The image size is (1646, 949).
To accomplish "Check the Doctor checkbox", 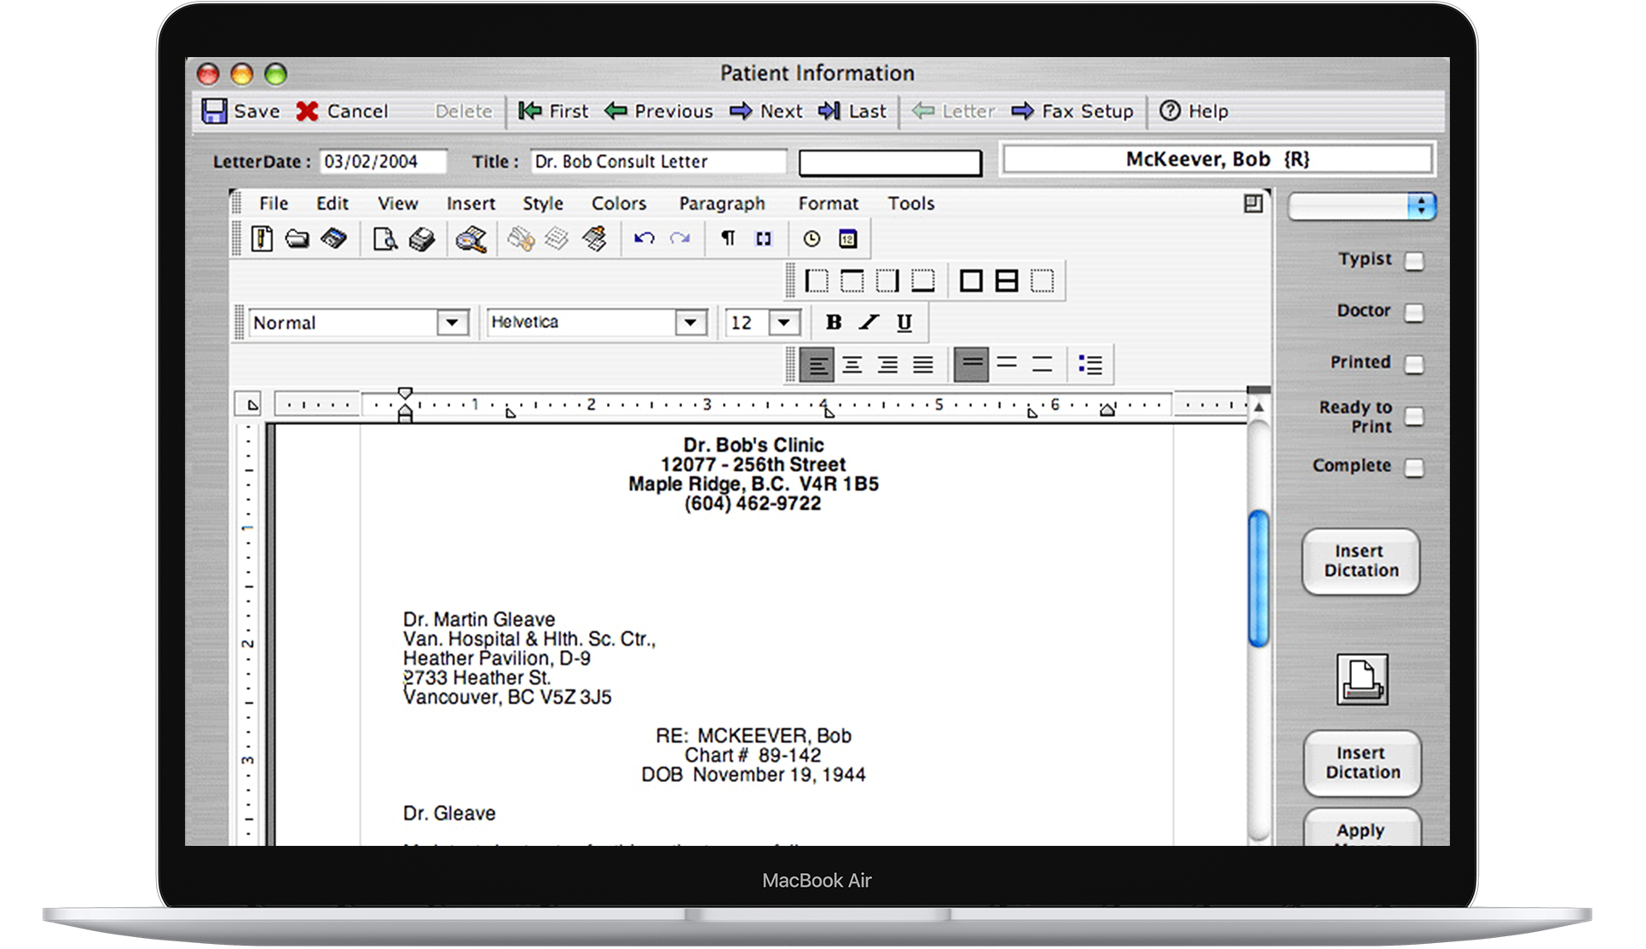I will point(1414,313).
